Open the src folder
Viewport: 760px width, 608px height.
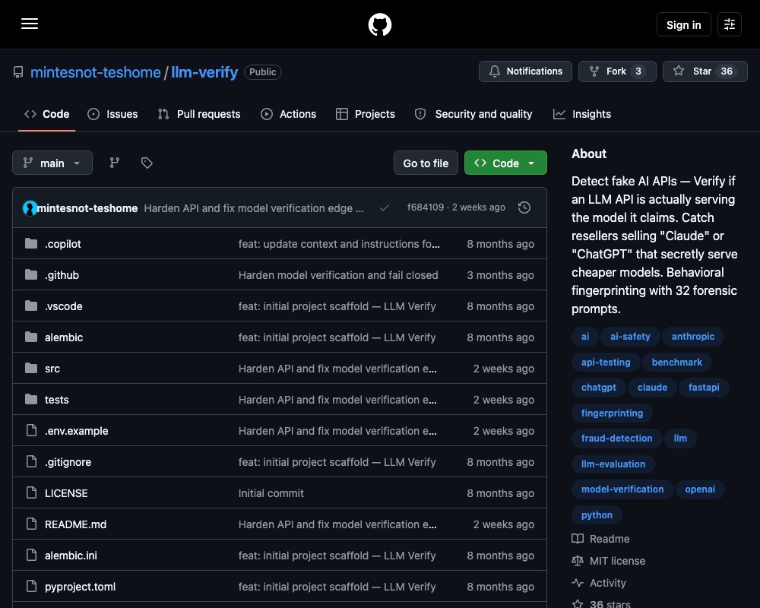click(52, 369)
